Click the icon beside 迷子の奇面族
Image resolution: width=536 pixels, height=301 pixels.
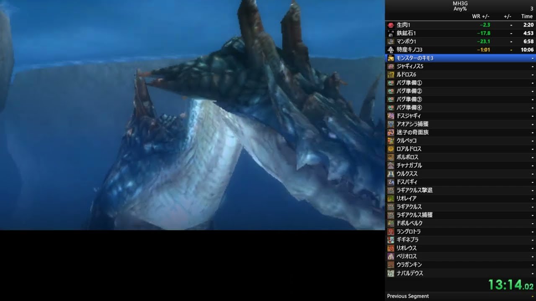391,133
